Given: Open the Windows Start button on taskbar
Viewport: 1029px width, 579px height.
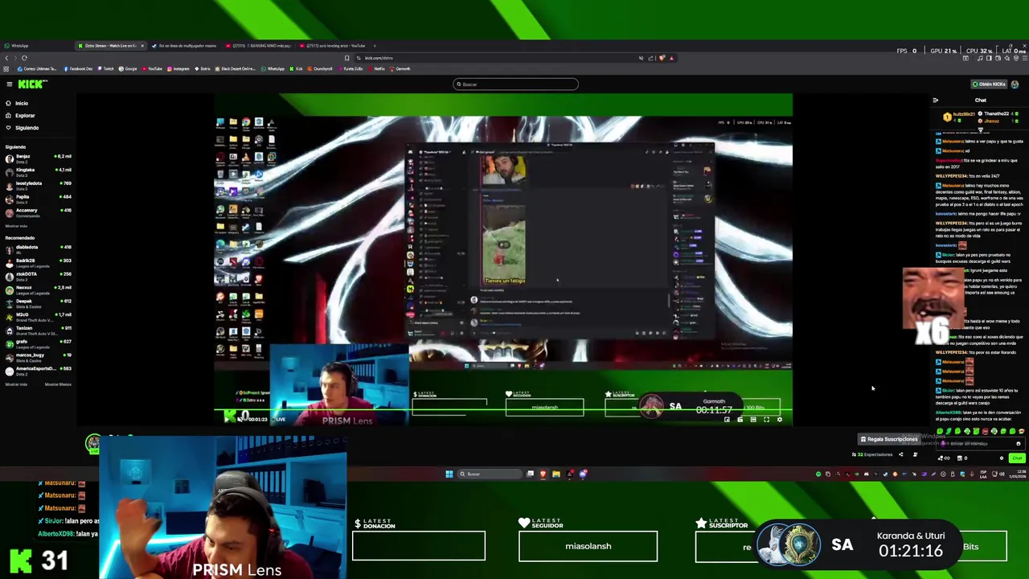Looking at the screenshot, I should [x=449, y=474].
